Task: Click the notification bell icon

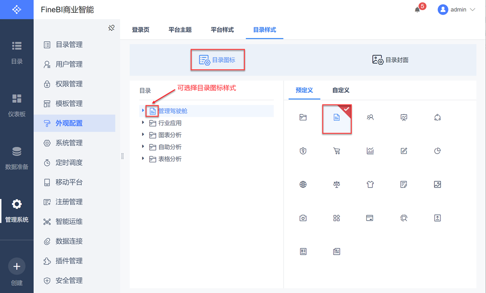Action: 417,10
